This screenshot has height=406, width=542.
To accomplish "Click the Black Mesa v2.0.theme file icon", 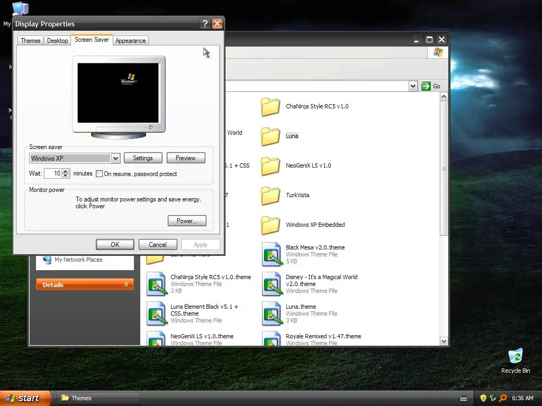I will [272, 254].
